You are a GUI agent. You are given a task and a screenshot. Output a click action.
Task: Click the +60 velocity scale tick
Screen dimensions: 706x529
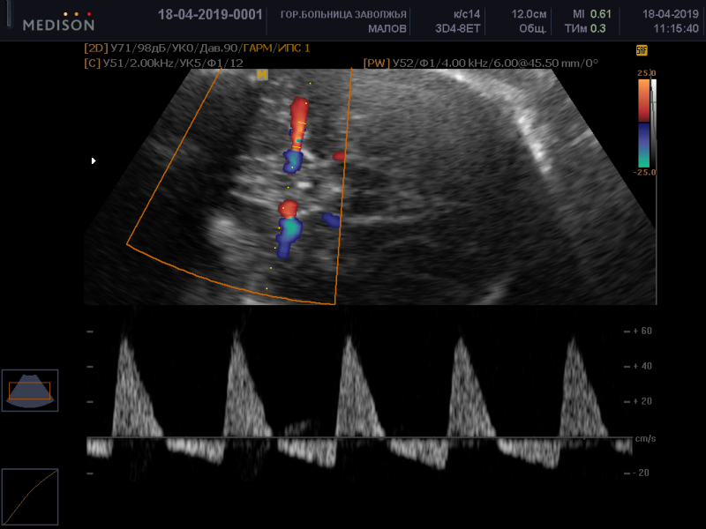tap(642, 332)
